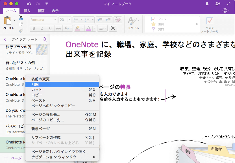Screen dimensions: 235x163
Task: Open the font color dropdown arrow
Action: [x=94, y=28]
